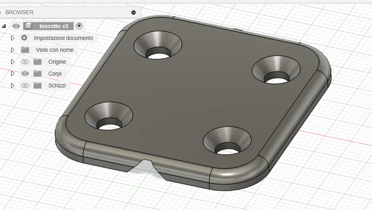372x210 pixels.
Task: Select the right countersunk hole near rounded corner
Action: 276,70
